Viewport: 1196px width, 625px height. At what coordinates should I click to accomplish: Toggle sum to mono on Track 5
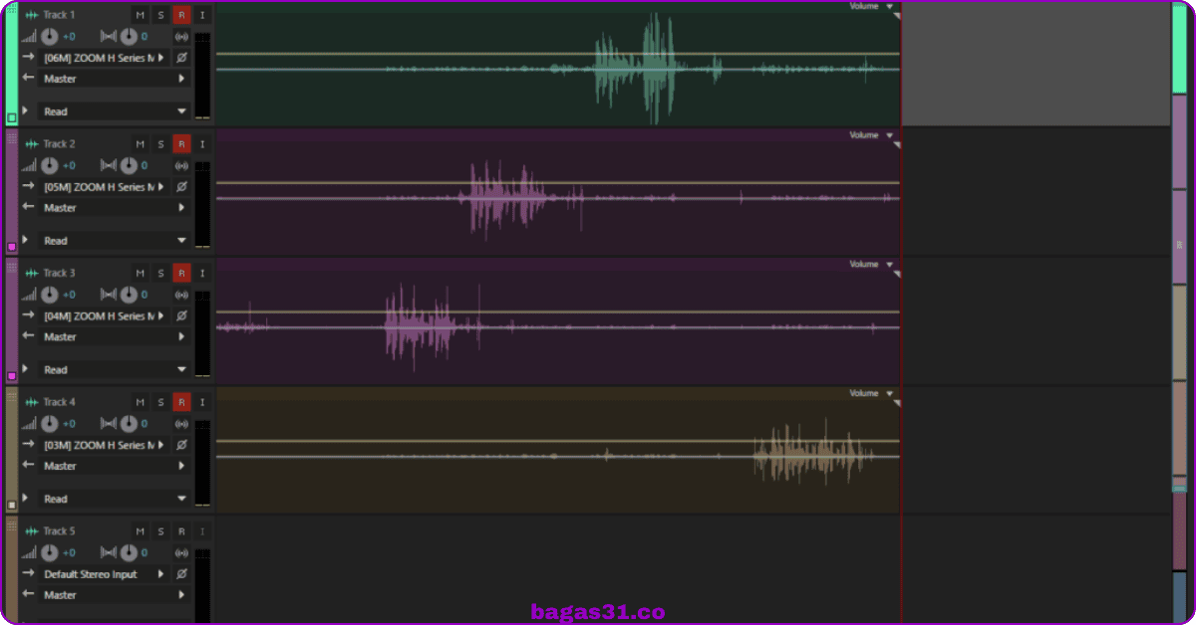coord(181,553)
